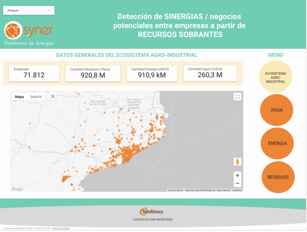
Task: Activate Street View with the Pegman icon
Action: coord(237,162)
